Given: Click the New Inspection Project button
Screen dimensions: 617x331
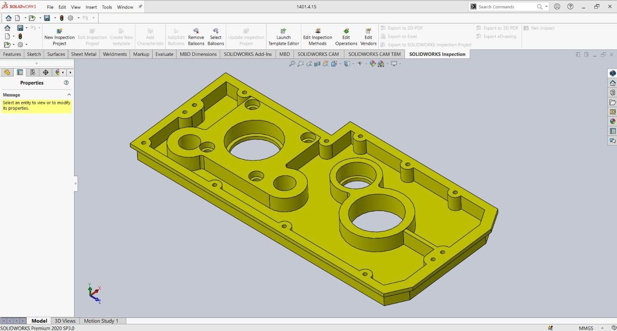Looking at the screenshot, I should point(59,37).
